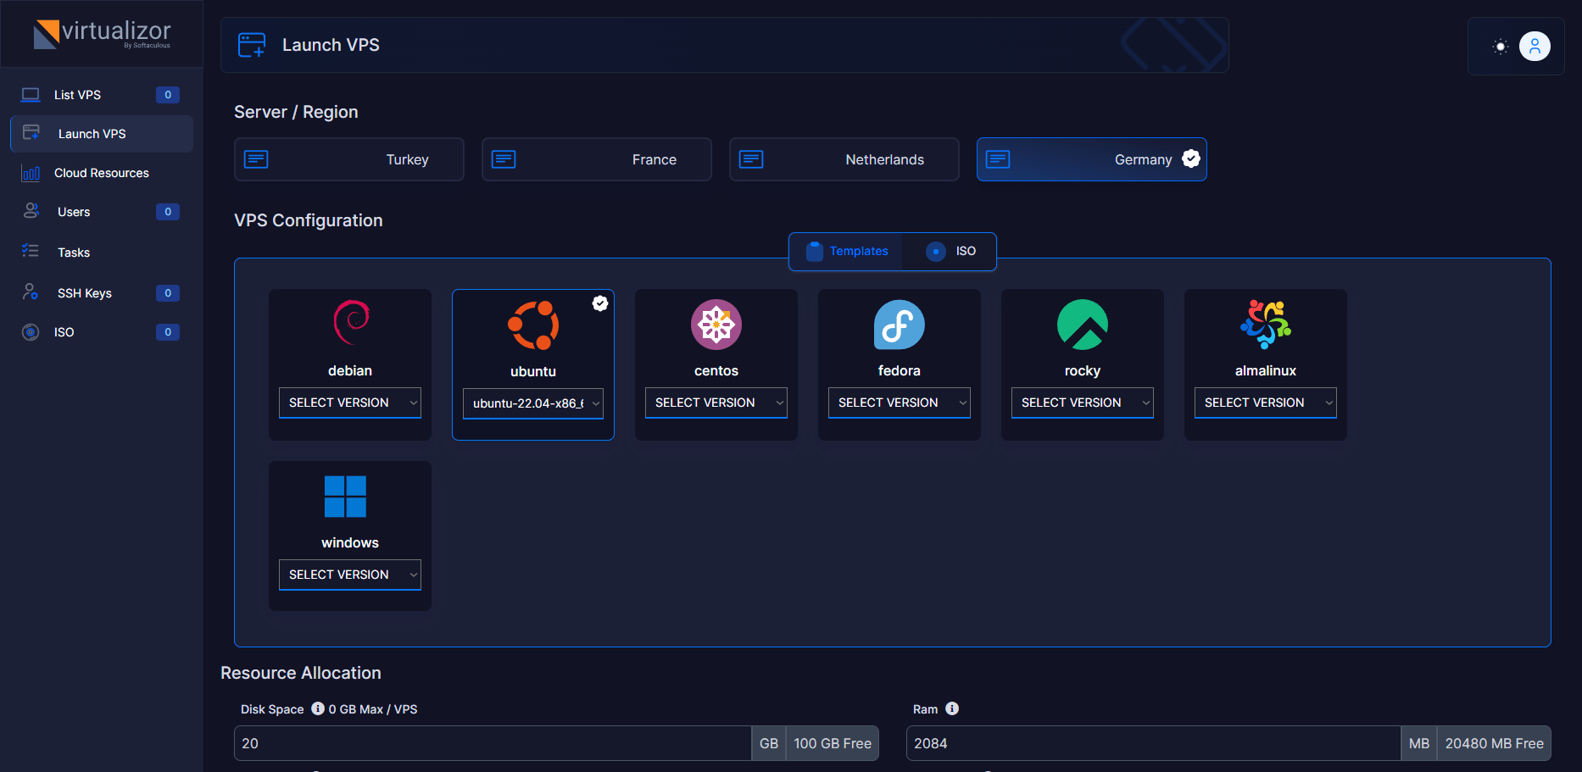Open almalinux version dropdown
Image resolution: width=1582 pixels, height=772 pixels.
pos(1266,403)
